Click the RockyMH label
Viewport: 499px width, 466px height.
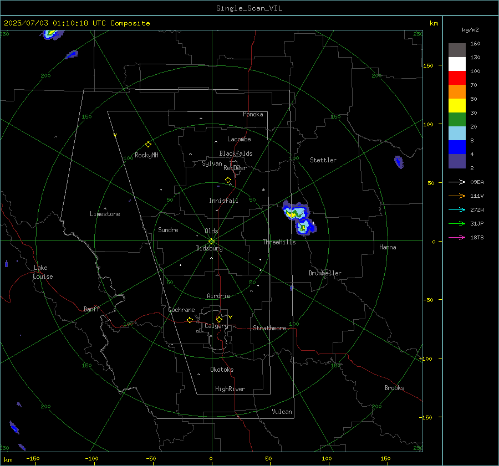click(146, 155)
